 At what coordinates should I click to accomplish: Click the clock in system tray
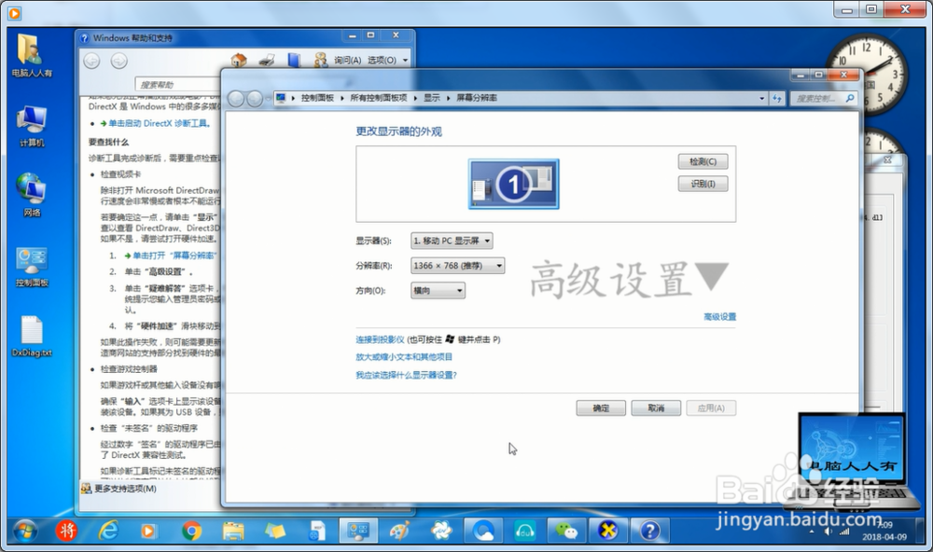pyautogui.click(x=884, y=531)
